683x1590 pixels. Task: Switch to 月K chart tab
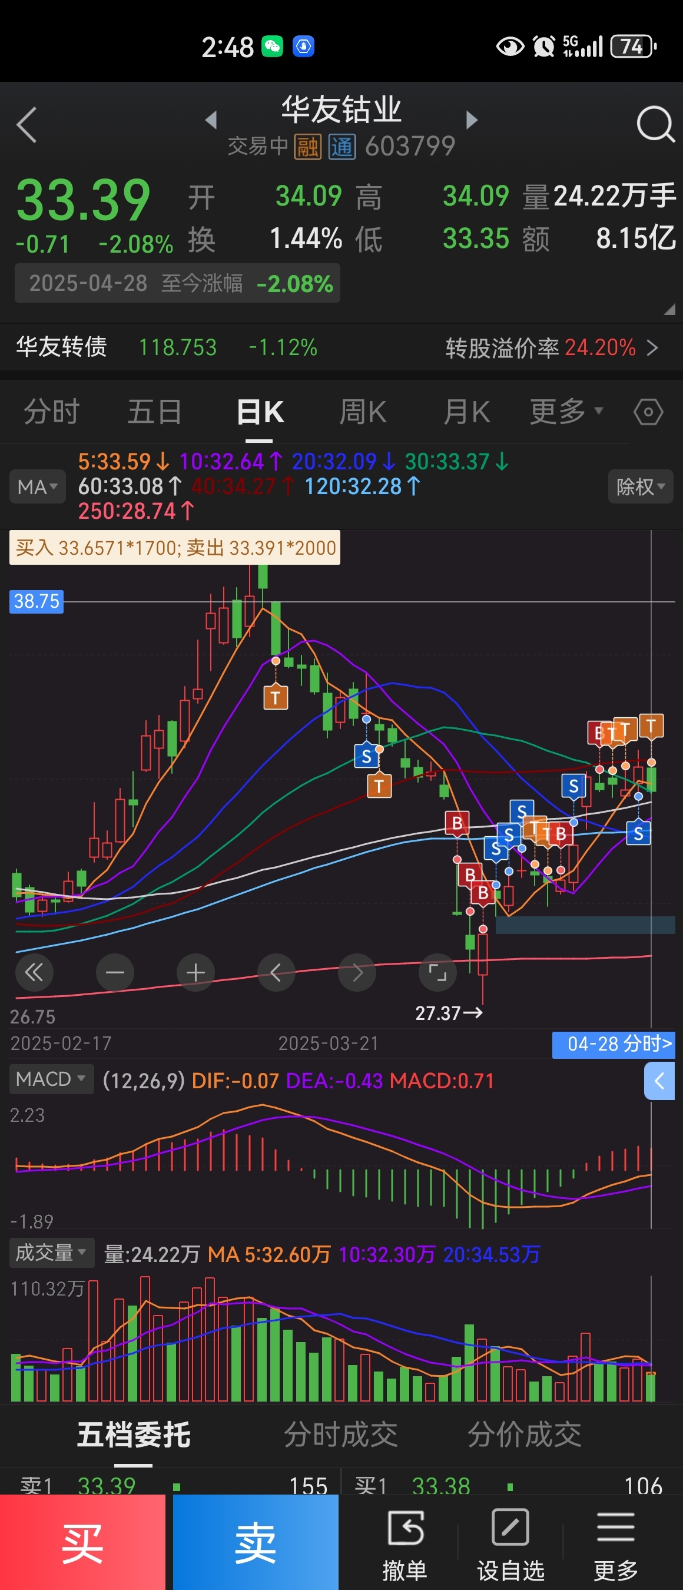(x=466, y=412)
